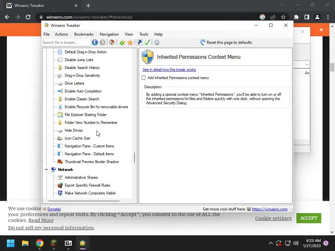The width and height of the screenshot is (335, 251).
Task: Open the dropdown arrow in the background window
Action: click(x=307, y=64)
